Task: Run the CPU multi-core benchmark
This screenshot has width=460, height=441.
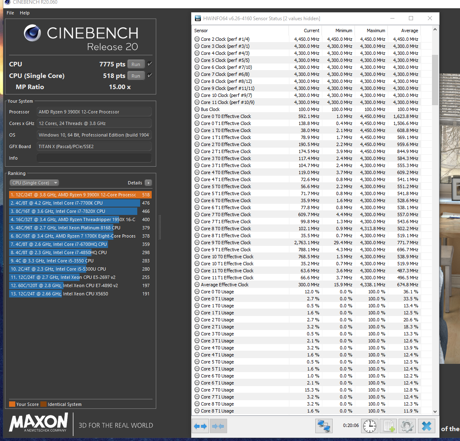Action: pyautogui.click(x=136, y=64)
